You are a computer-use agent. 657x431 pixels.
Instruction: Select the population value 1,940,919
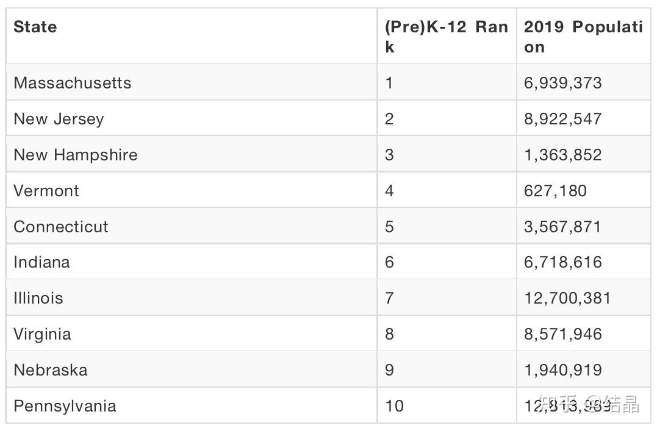click(x=562, y=370)
